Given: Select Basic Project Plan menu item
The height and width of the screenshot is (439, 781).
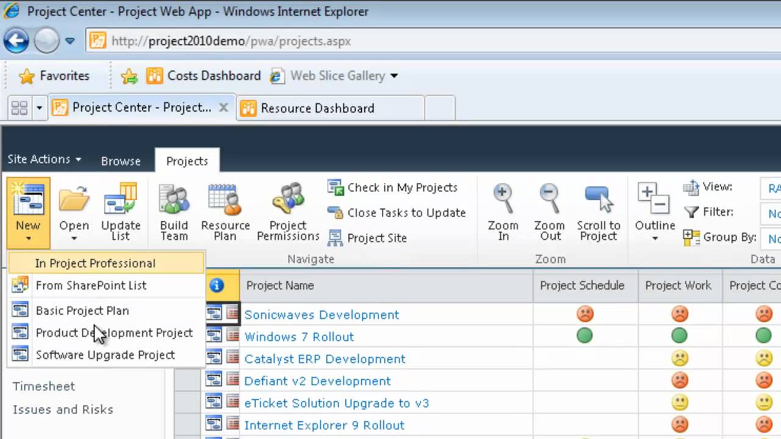Looking at the screenshot, I should 106,310.
